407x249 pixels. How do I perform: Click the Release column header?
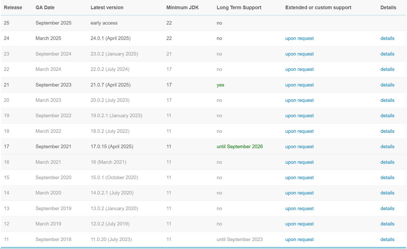(13, 8)
